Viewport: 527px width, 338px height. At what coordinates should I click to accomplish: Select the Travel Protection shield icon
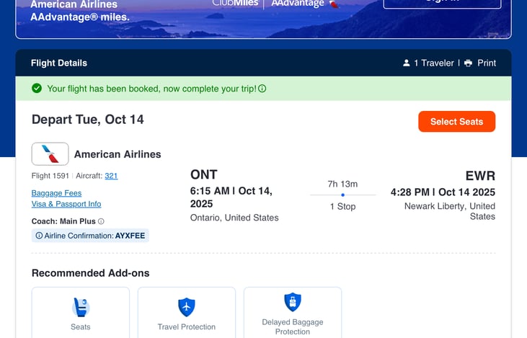tap(187, 307)
